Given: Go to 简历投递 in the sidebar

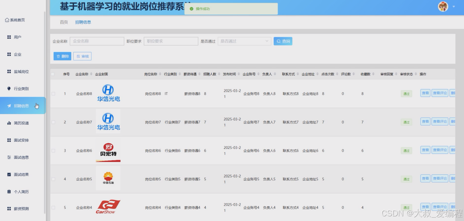Looking at the screenshot, I should (22, 123).
